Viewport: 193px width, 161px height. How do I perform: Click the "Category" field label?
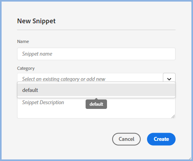pyautogui.click(x=26, y=68)
